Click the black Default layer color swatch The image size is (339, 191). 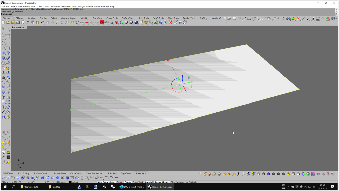[70, 182]
